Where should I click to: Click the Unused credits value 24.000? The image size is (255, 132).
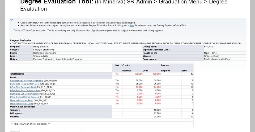(x=157, y=116)
